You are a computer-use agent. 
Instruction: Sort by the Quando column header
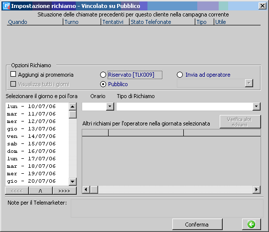(x=17, y=22)
